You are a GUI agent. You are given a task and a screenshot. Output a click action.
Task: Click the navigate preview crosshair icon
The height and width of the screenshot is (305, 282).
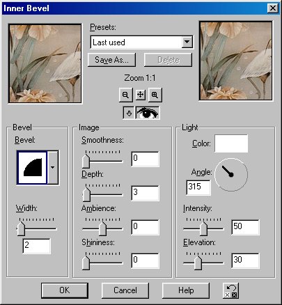141,95
